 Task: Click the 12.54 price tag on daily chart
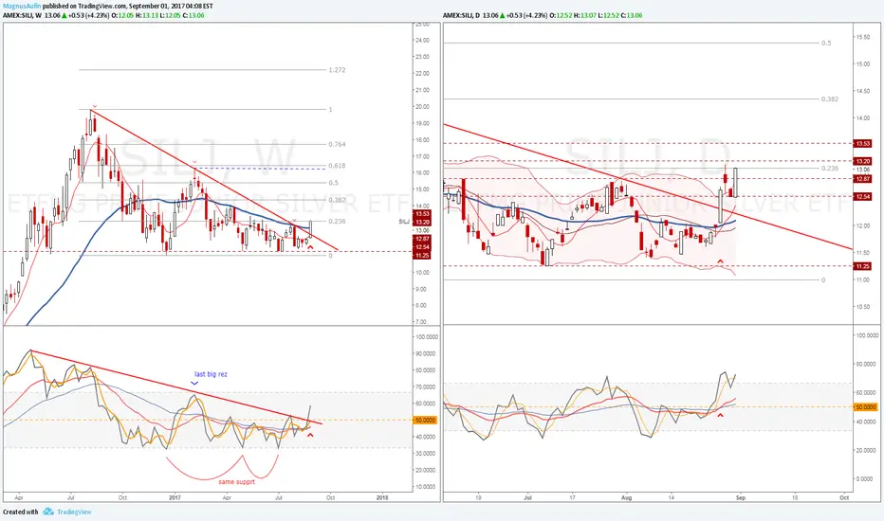pyautogui.click(x=863, y=197)
